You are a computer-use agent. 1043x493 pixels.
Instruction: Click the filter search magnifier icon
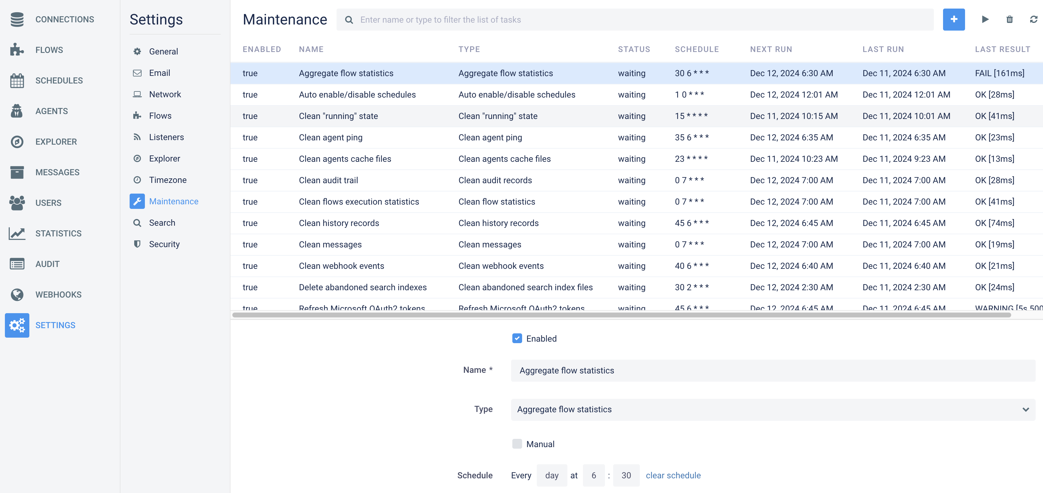click(x=348, y=20)
